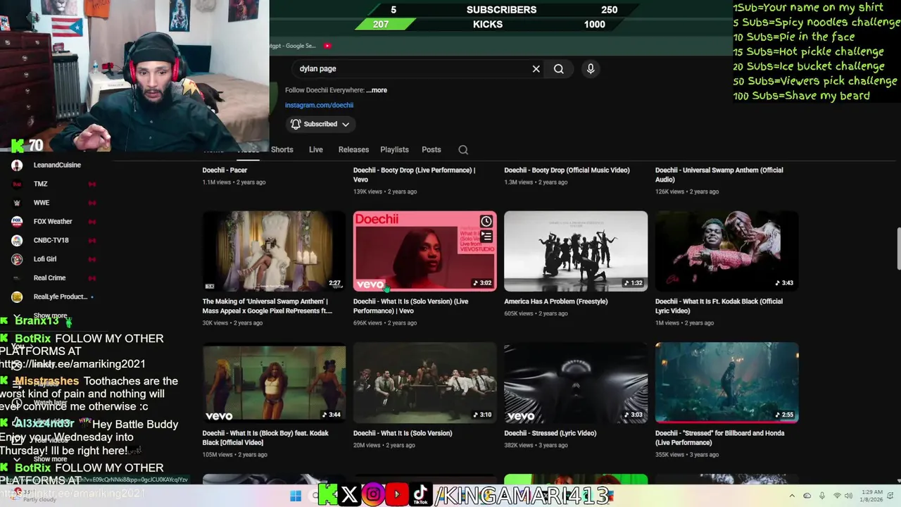Play the pink Doechii Vevo live thumbnail
The image size is (901, 507).
coord(424,251)
